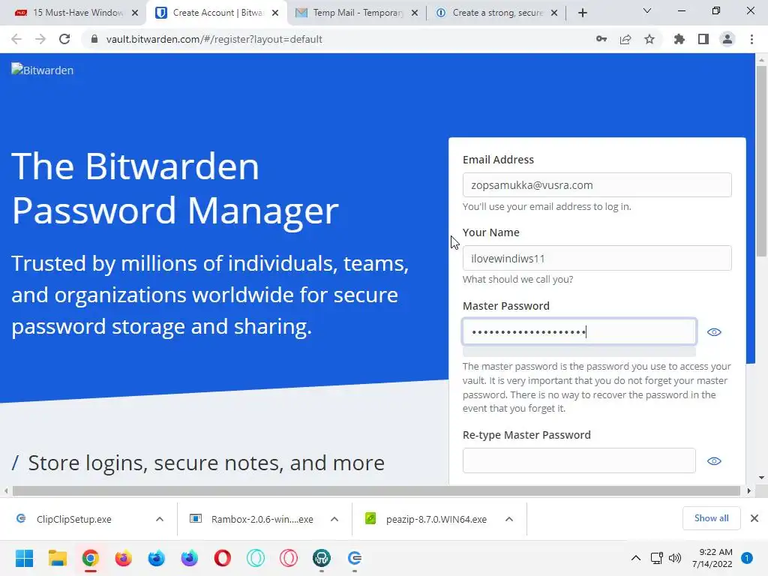Show hidden system tray icons

(636, 558)
